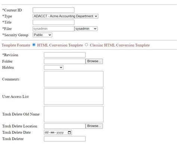Click inside the User Access List box
Screen dimensions: 177x151
click(x=74, y=97)
